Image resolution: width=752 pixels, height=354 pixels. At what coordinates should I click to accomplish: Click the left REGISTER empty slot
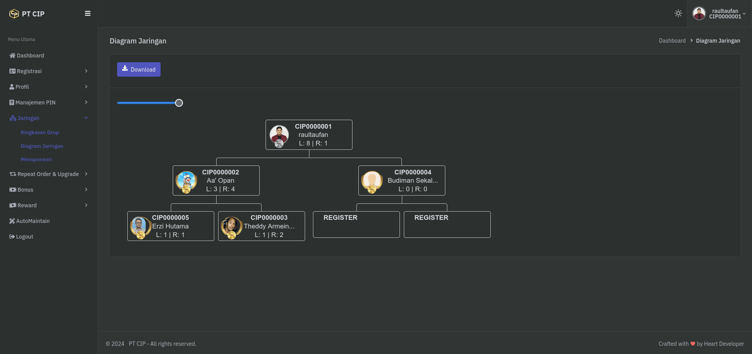pyautogui.click(x=356, y=224)
